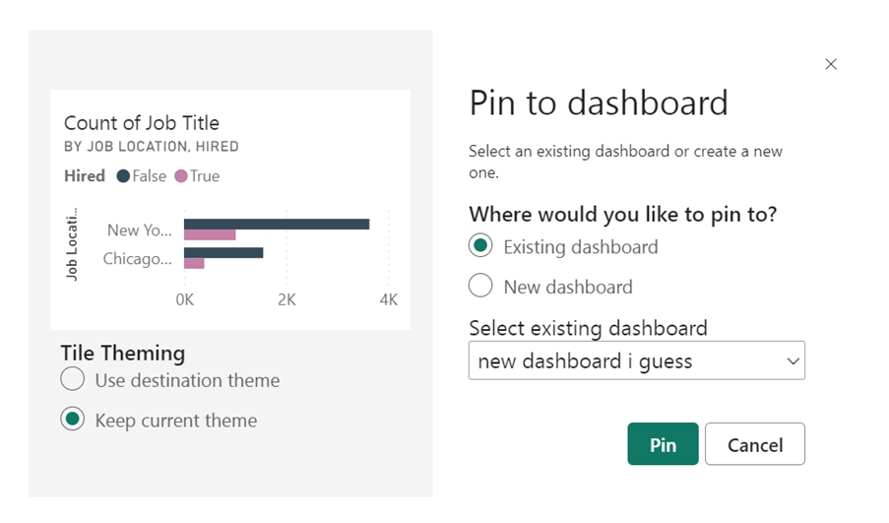Select Keep current theme radio button
The height and width of the screenshot is (523, 889).
(x=72, y=420)
